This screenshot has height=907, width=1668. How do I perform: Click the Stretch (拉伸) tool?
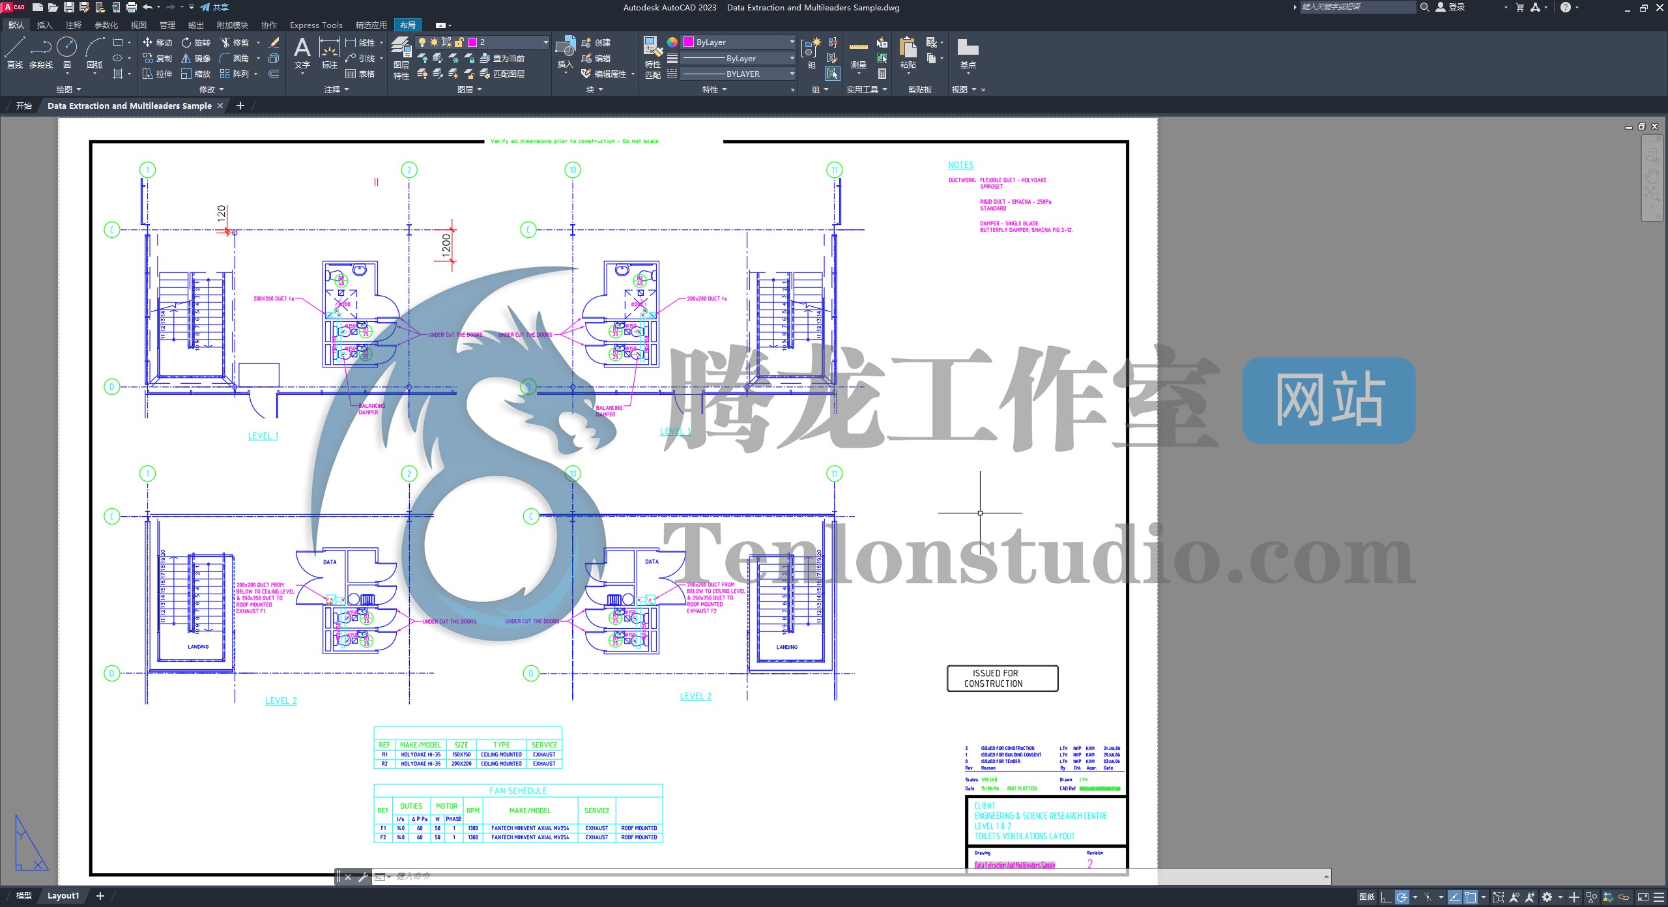click(x=157, y=74)
